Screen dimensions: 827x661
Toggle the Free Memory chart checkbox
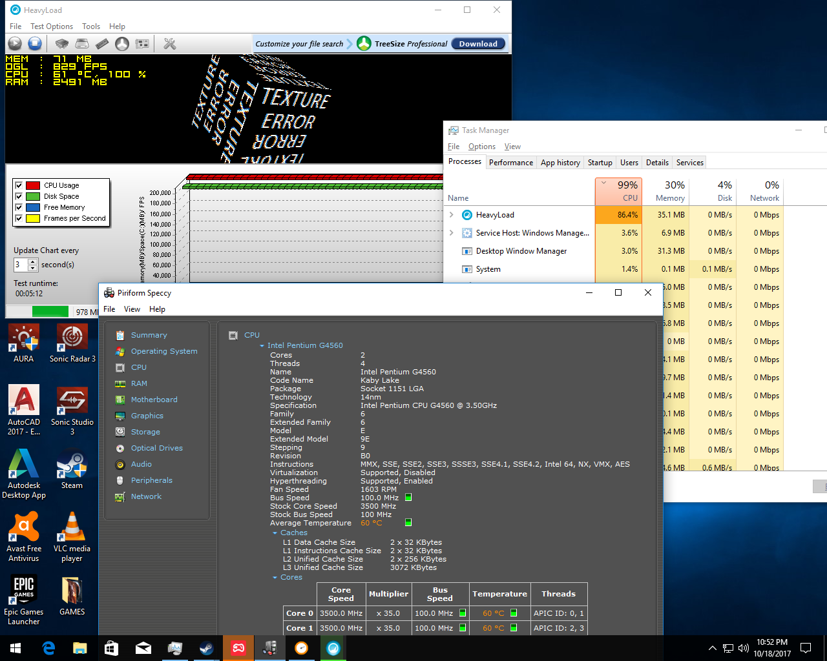[19, 207]
